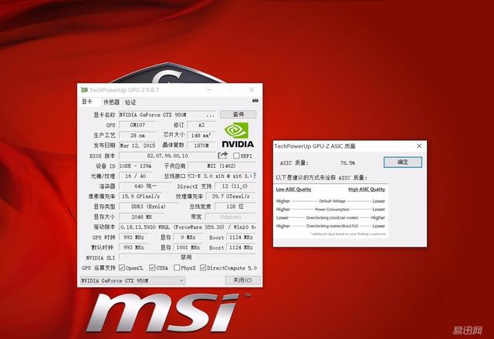The width and height of the screenshot is (494, 339).
Task: Close the ASIC quality dialog window
Action: pyautogui.click(x=419, y=146)
